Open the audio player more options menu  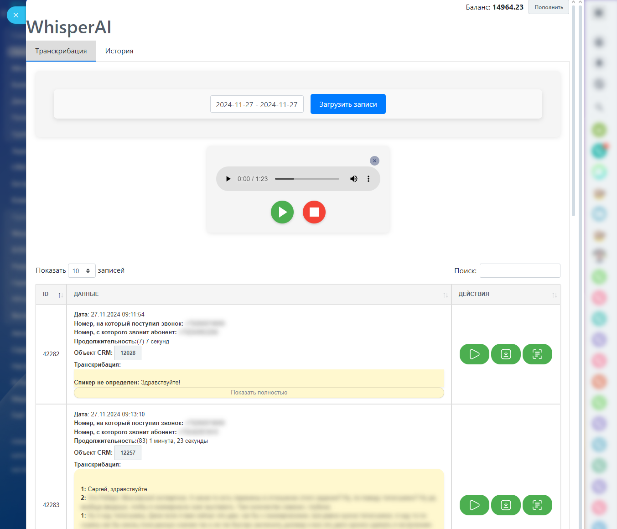coord(368,179)
